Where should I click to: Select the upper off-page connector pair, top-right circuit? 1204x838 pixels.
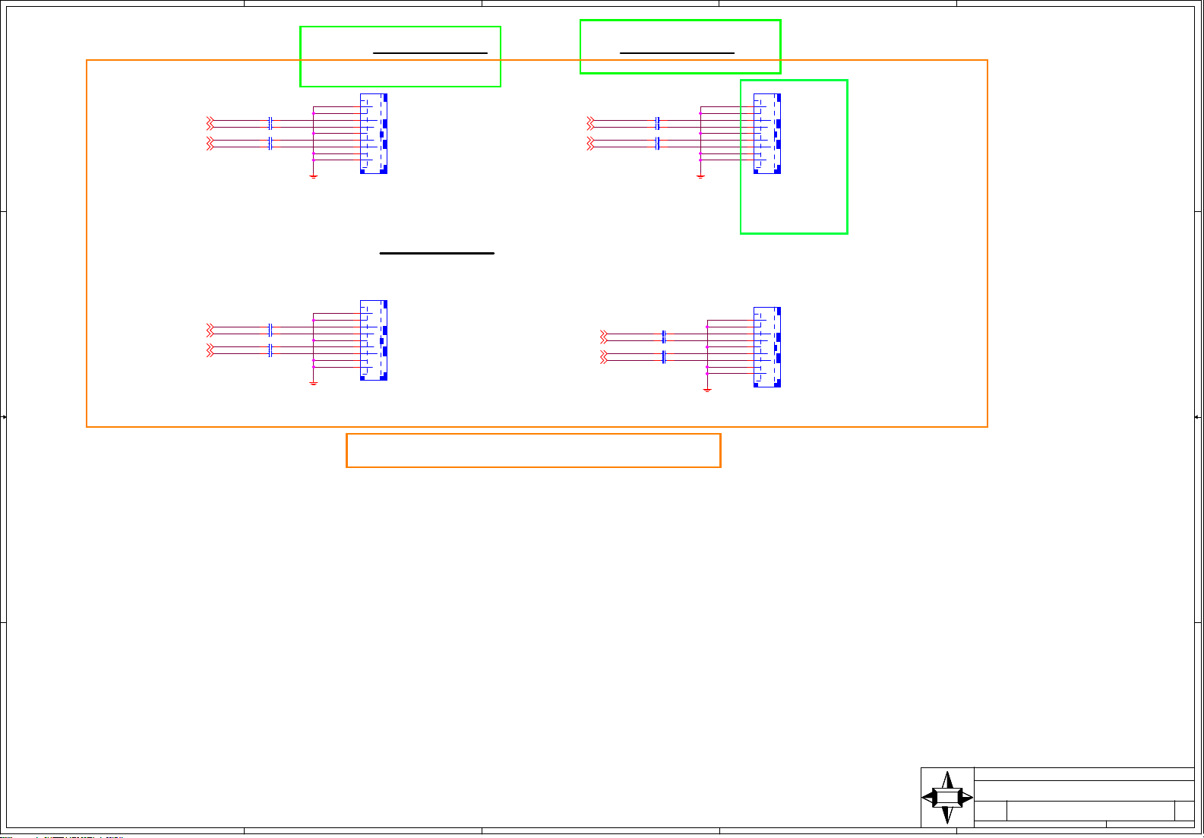click(x=591, y=123)
